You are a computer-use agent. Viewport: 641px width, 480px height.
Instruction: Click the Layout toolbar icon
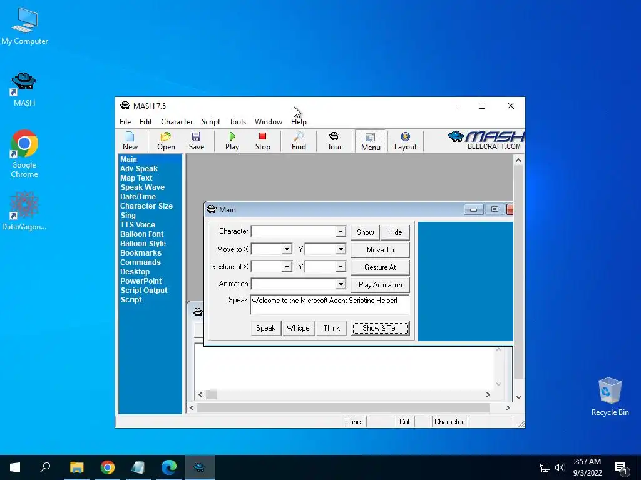[x=405, y=141]
